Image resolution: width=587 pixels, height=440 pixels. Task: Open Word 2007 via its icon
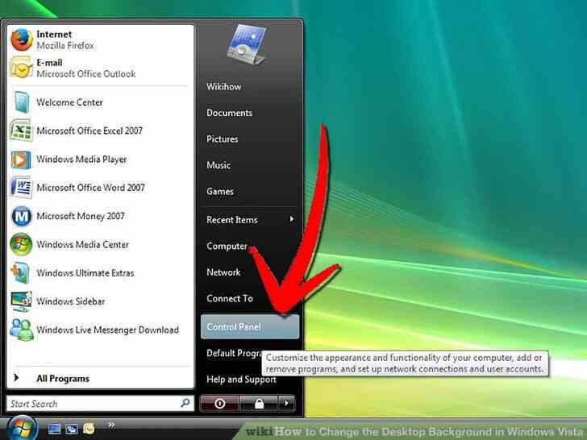pyautogui.click(x=21, y=188)
